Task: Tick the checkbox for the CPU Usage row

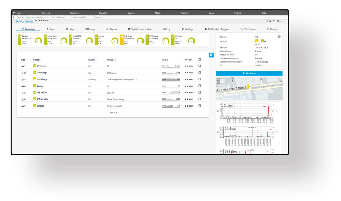Action: click(x=200, y=73)
